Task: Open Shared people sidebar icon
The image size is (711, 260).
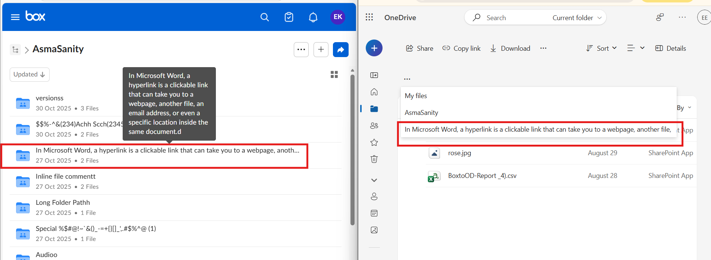Action: pyautogui.click(x=374, y=126)
